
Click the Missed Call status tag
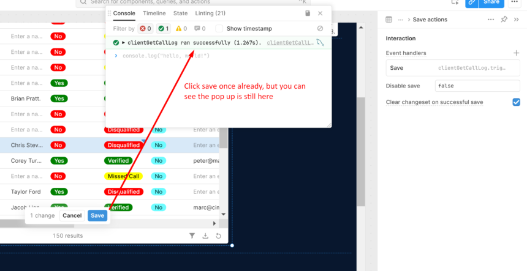pyautogui.click(x=123, y=176)
